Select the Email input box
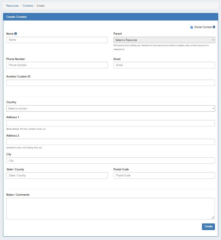The width and height of the screenshot is (221, 240). tap(164, 65)
